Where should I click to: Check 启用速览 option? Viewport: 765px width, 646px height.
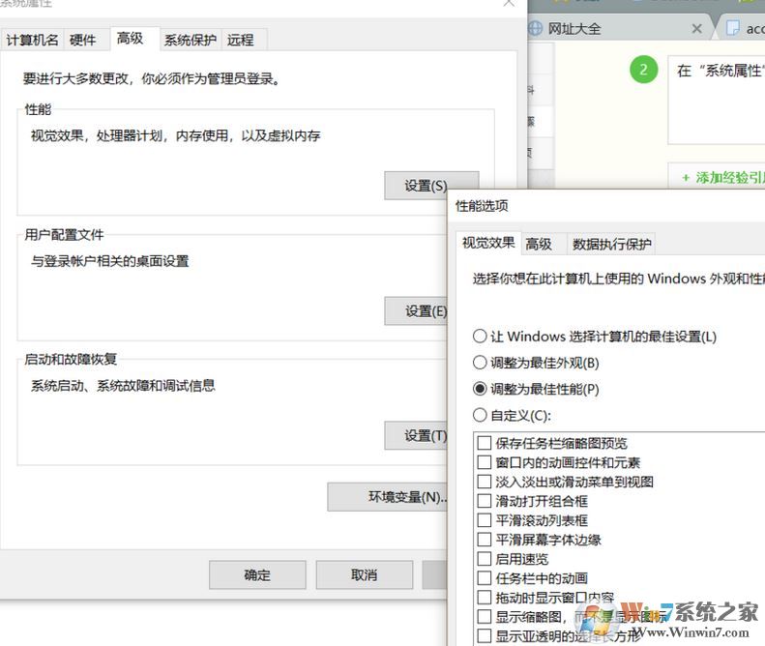pos(484,559)
